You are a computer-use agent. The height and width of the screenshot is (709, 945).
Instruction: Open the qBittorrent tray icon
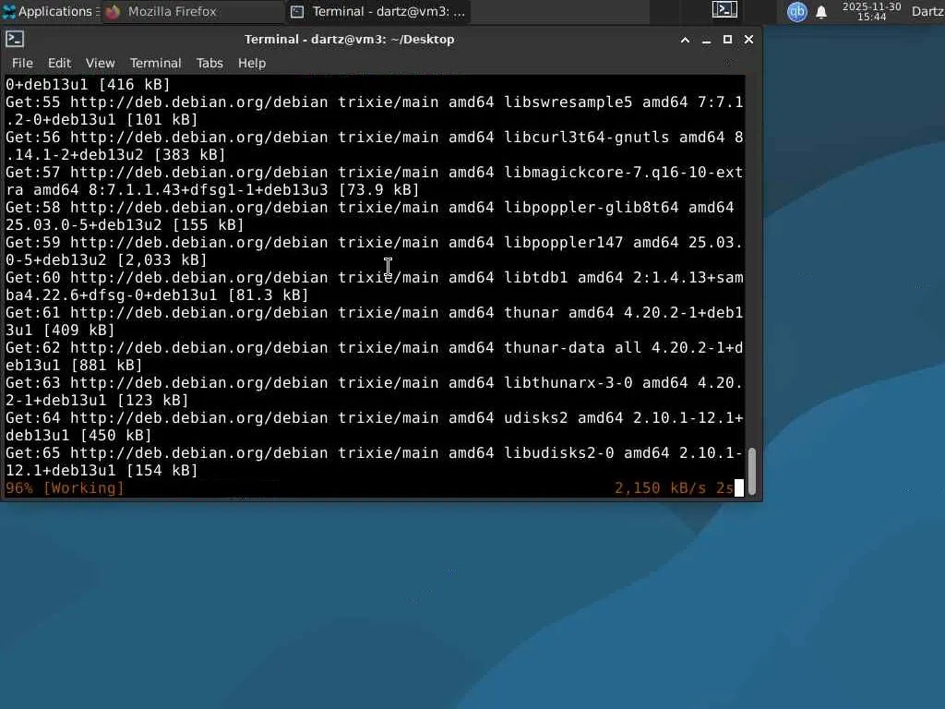pos(796,11)
